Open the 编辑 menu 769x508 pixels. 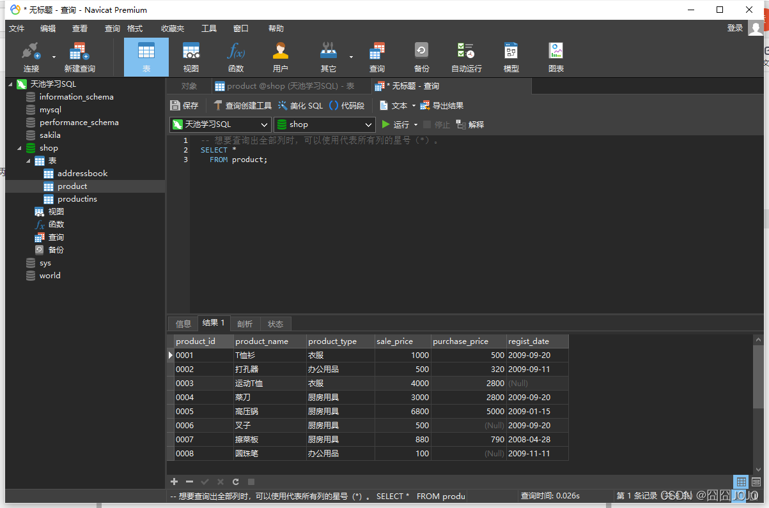tap(48, 29)
